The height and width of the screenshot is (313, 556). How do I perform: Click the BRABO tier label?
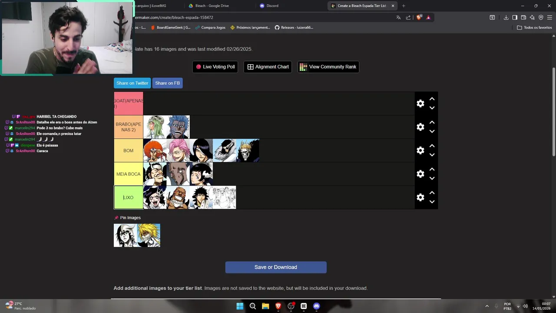point(128,127)
